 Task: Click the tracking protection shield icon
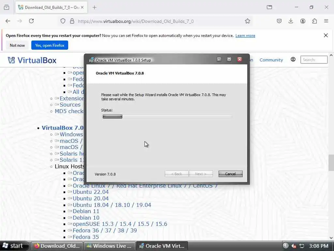tap(63, 21)
